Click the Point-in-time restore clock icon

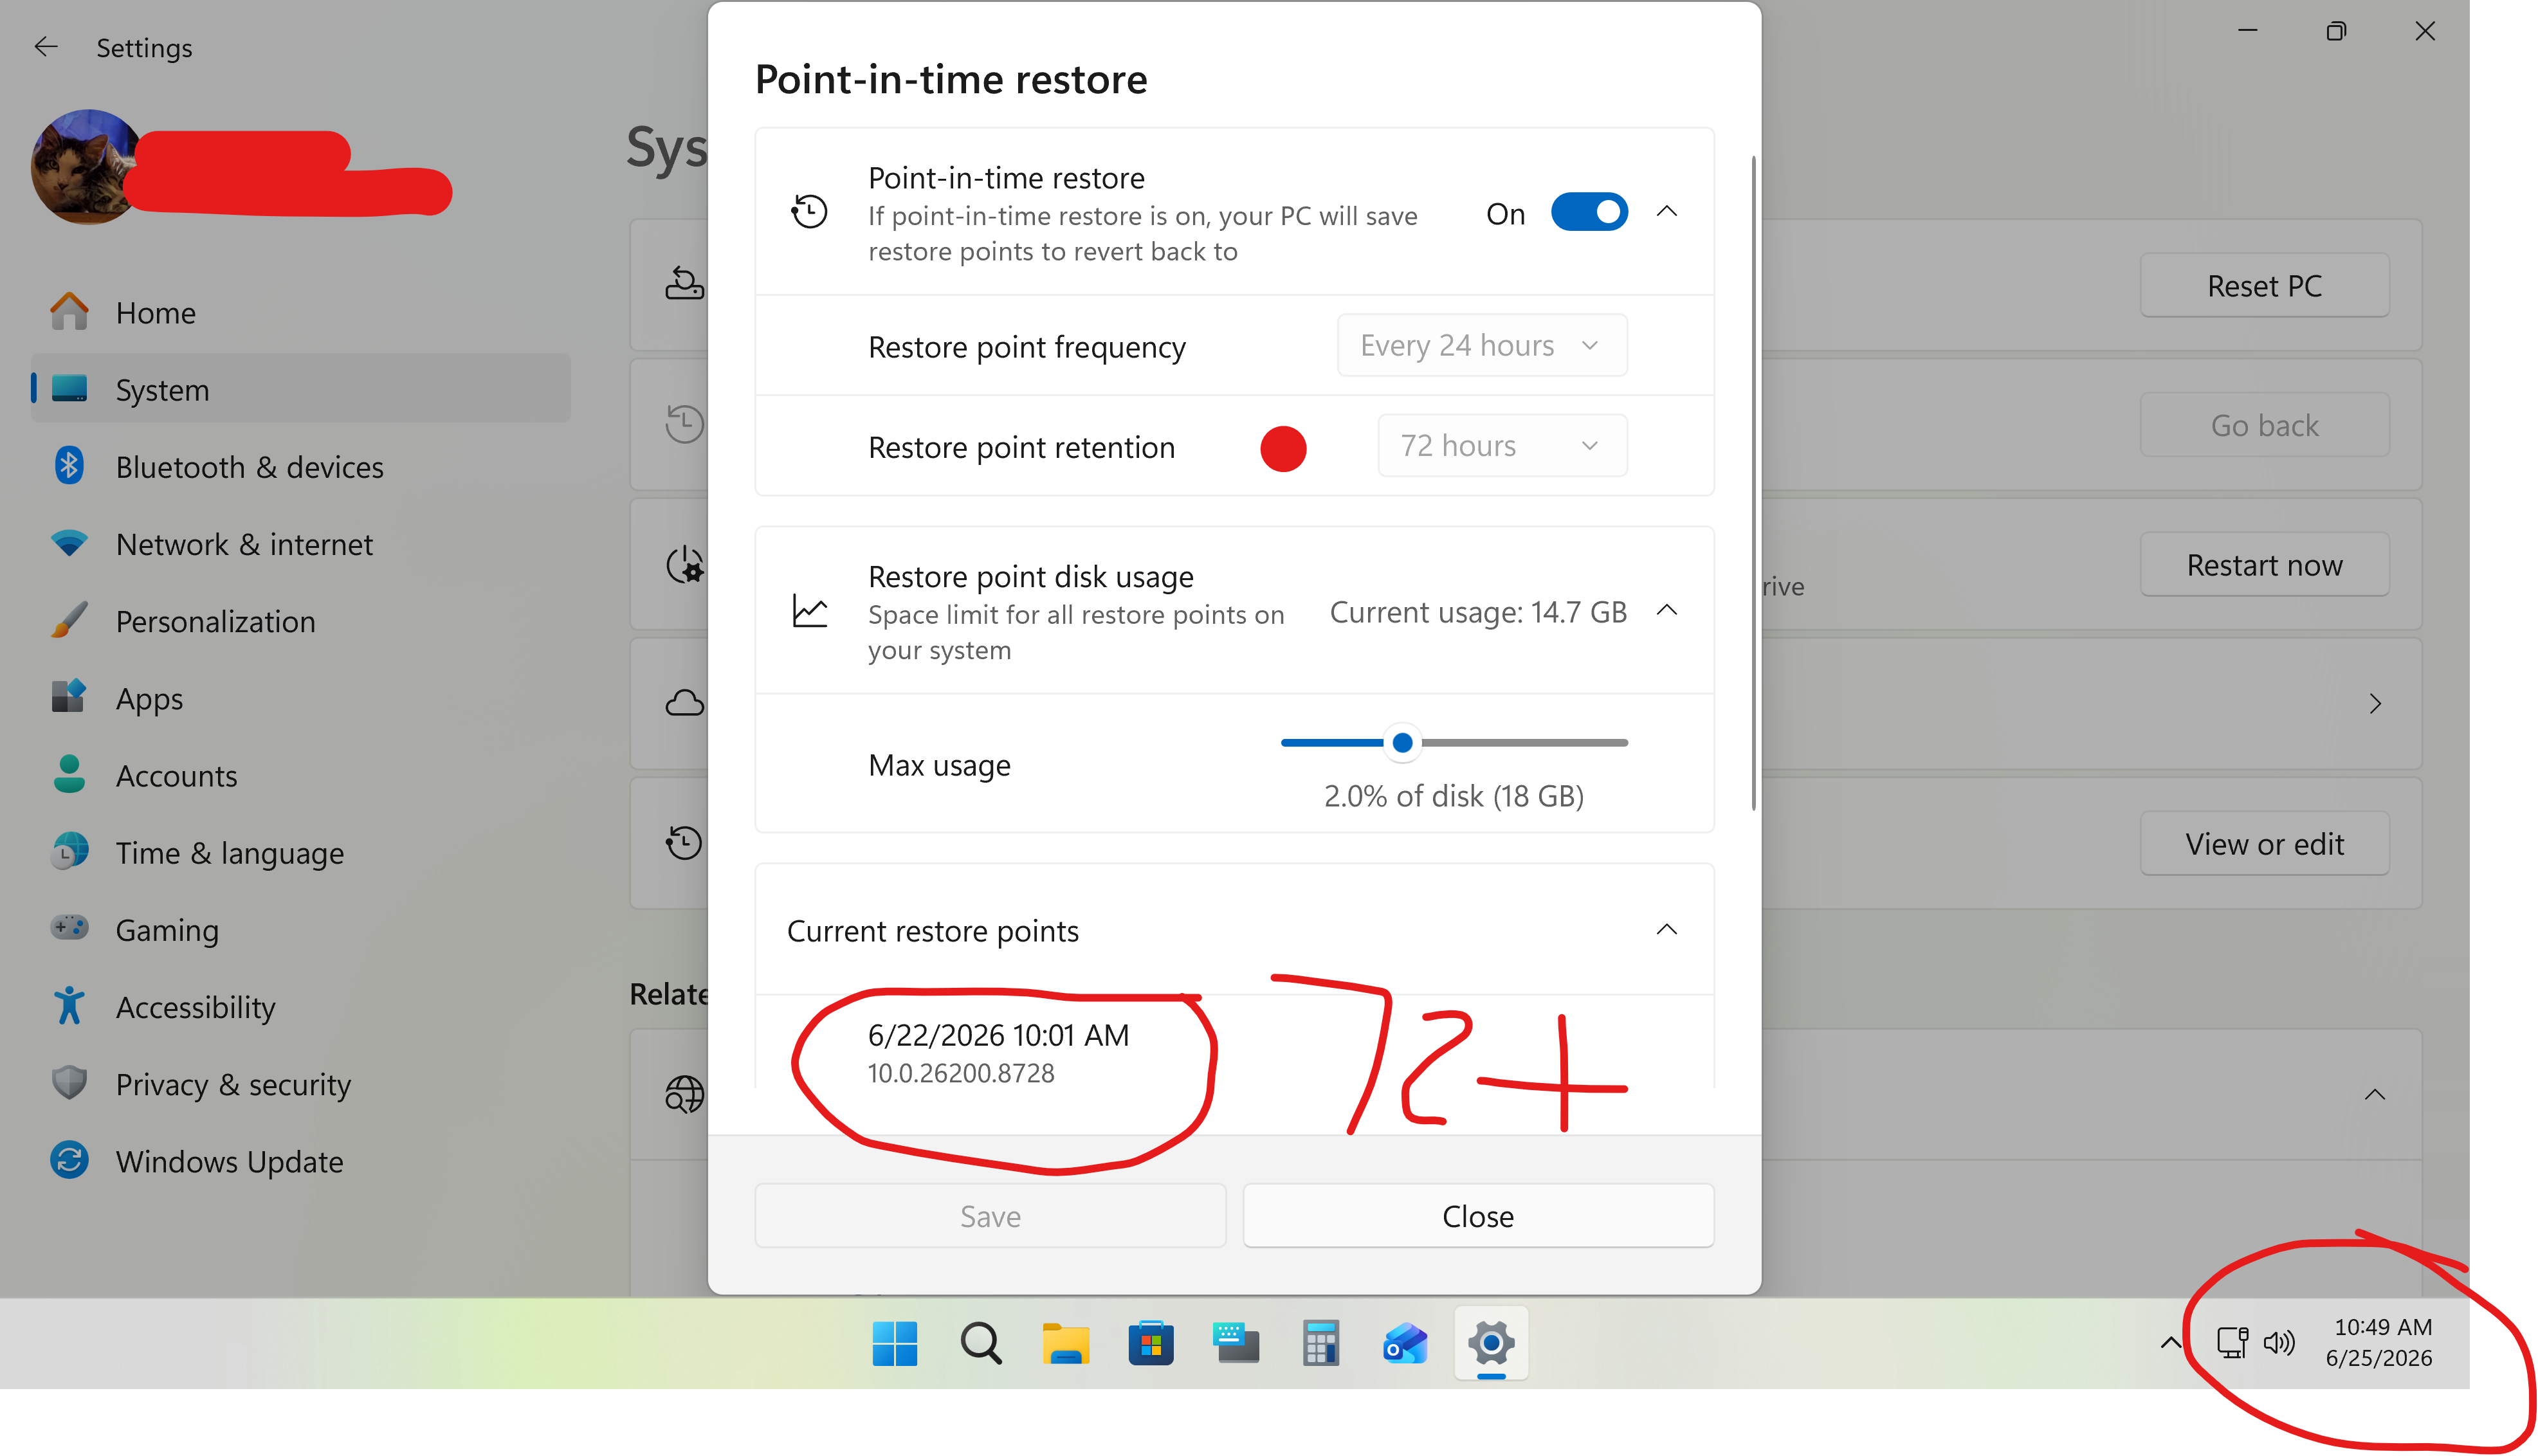[809, 211]
